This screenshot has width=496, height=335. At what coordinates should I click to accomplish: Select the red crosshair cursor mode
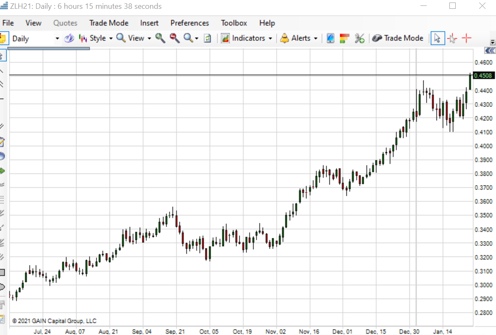coord(467,38)
